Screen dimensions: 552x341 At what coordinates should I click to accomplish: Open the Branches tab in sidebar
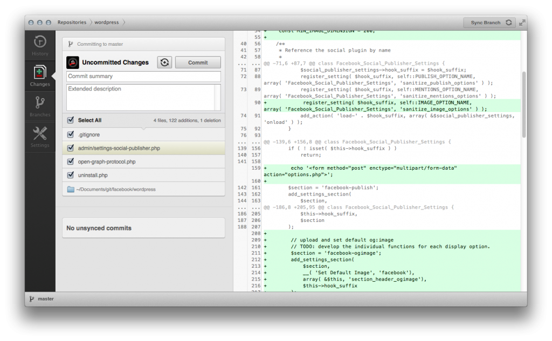pos(40,107)
